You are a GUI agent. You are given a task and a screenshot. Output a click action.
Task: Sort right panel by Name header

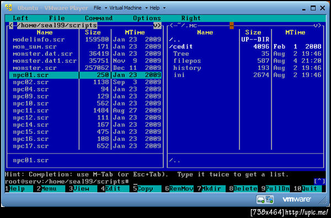click(205, 32)
